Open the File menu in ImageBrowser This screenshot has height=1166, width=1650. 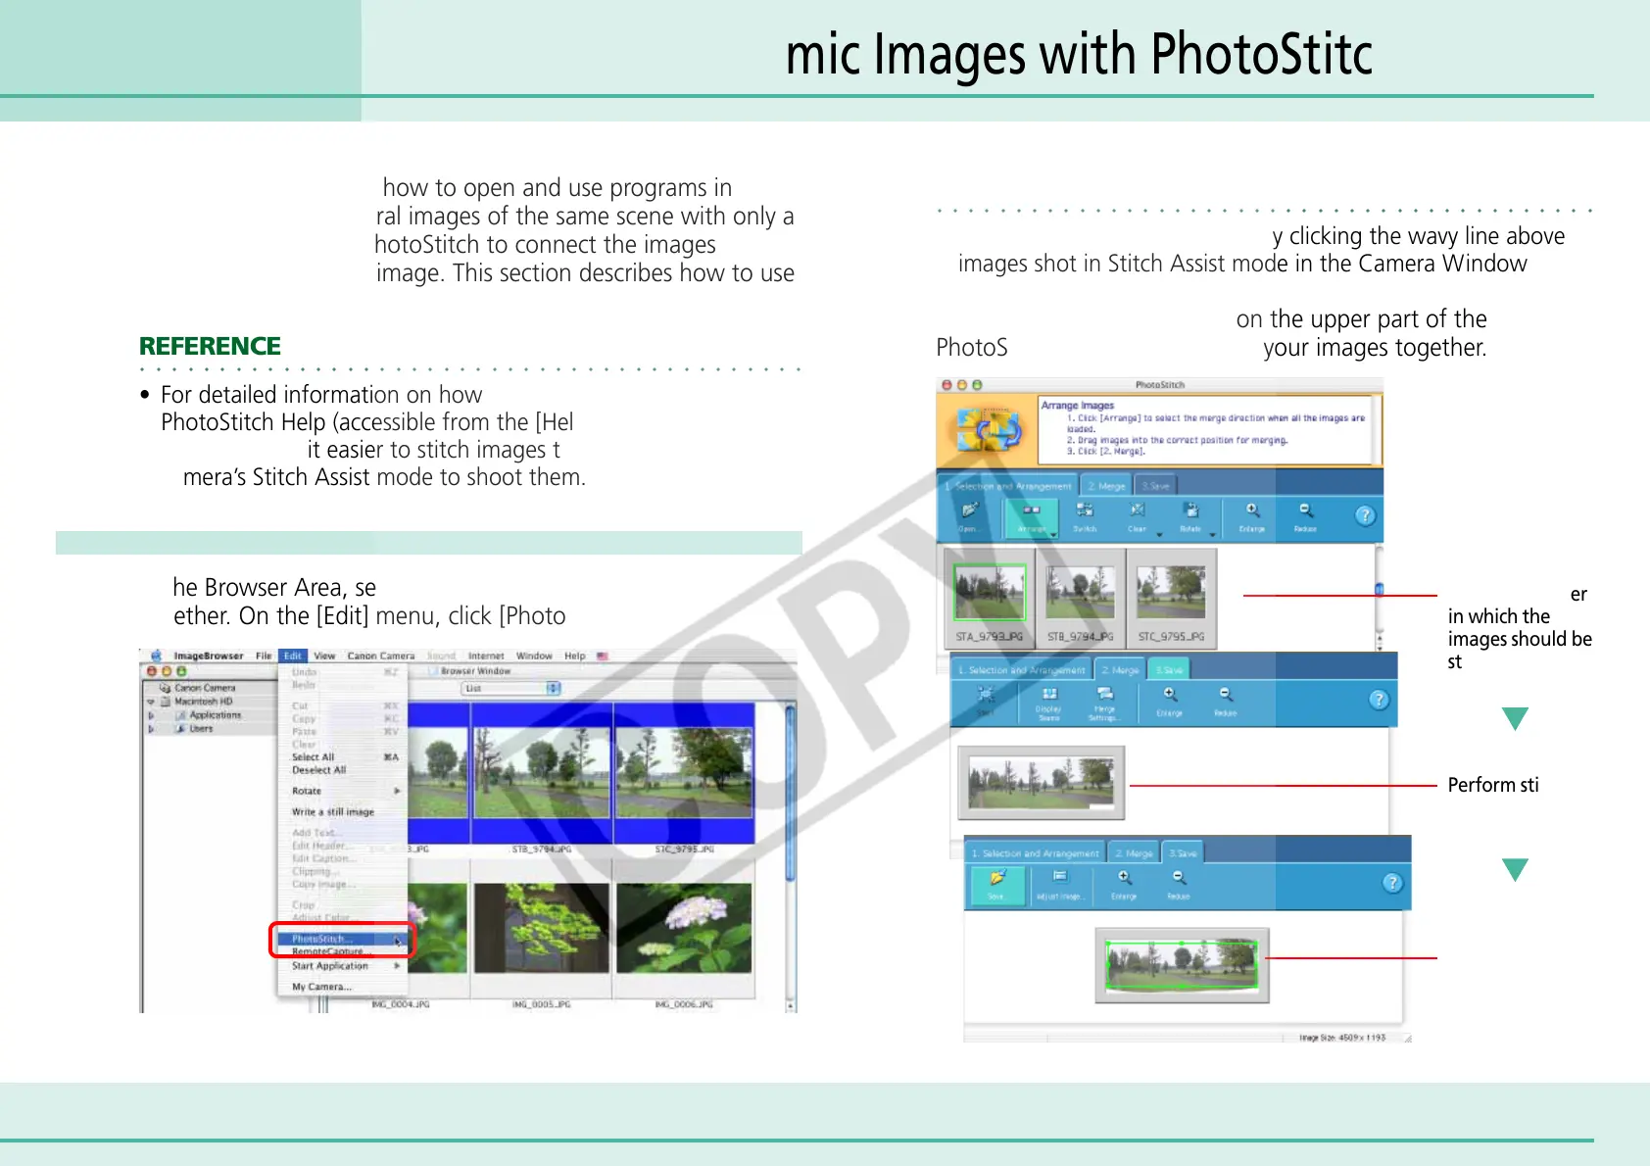coord(264,656)
